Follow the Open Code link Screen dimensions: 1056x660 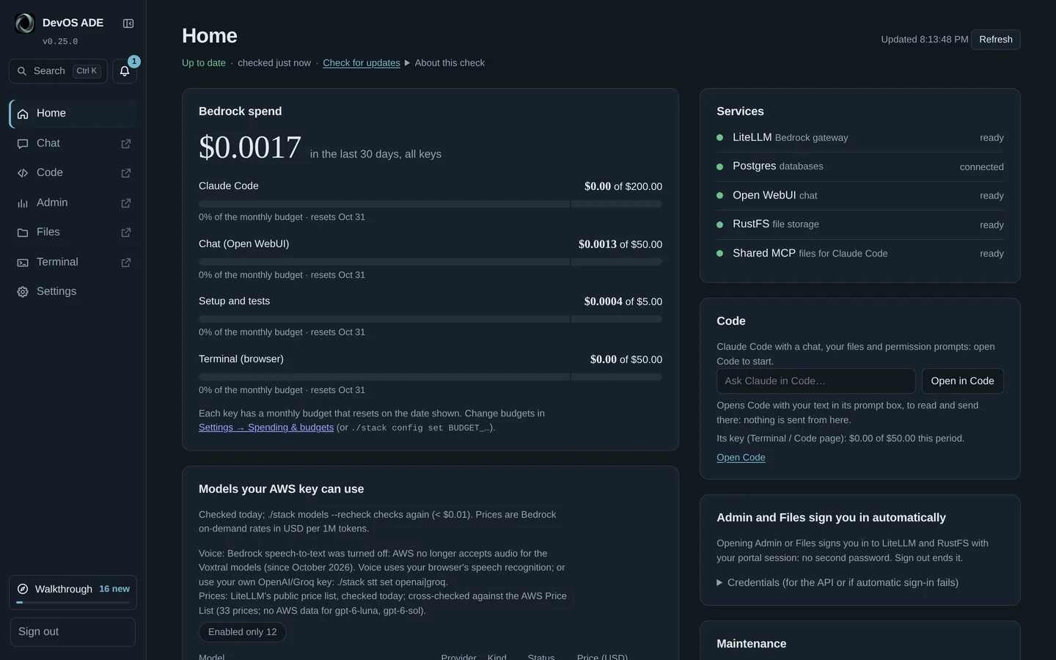[741, 458]
